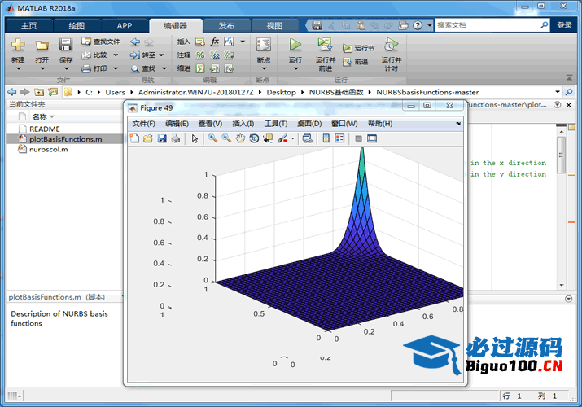Viewport: 582px width, 407px height.
Task: Click the Insert Colorbar icon in Figure toolbar
Action: click(x=326, y=138)
